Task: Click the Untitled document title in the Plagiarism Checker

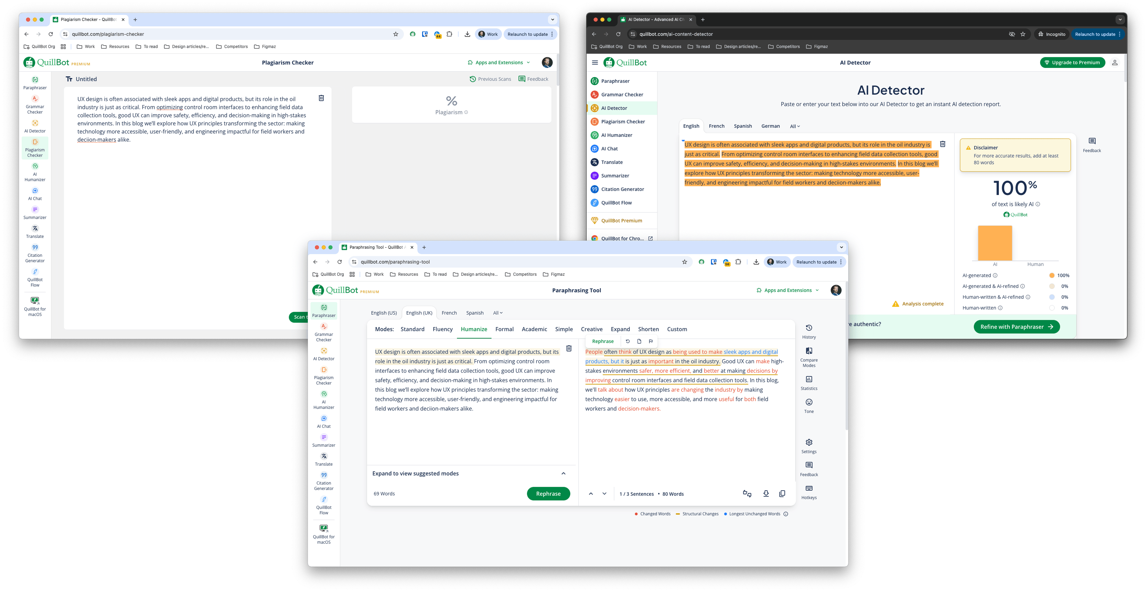Action: [86, 79]
